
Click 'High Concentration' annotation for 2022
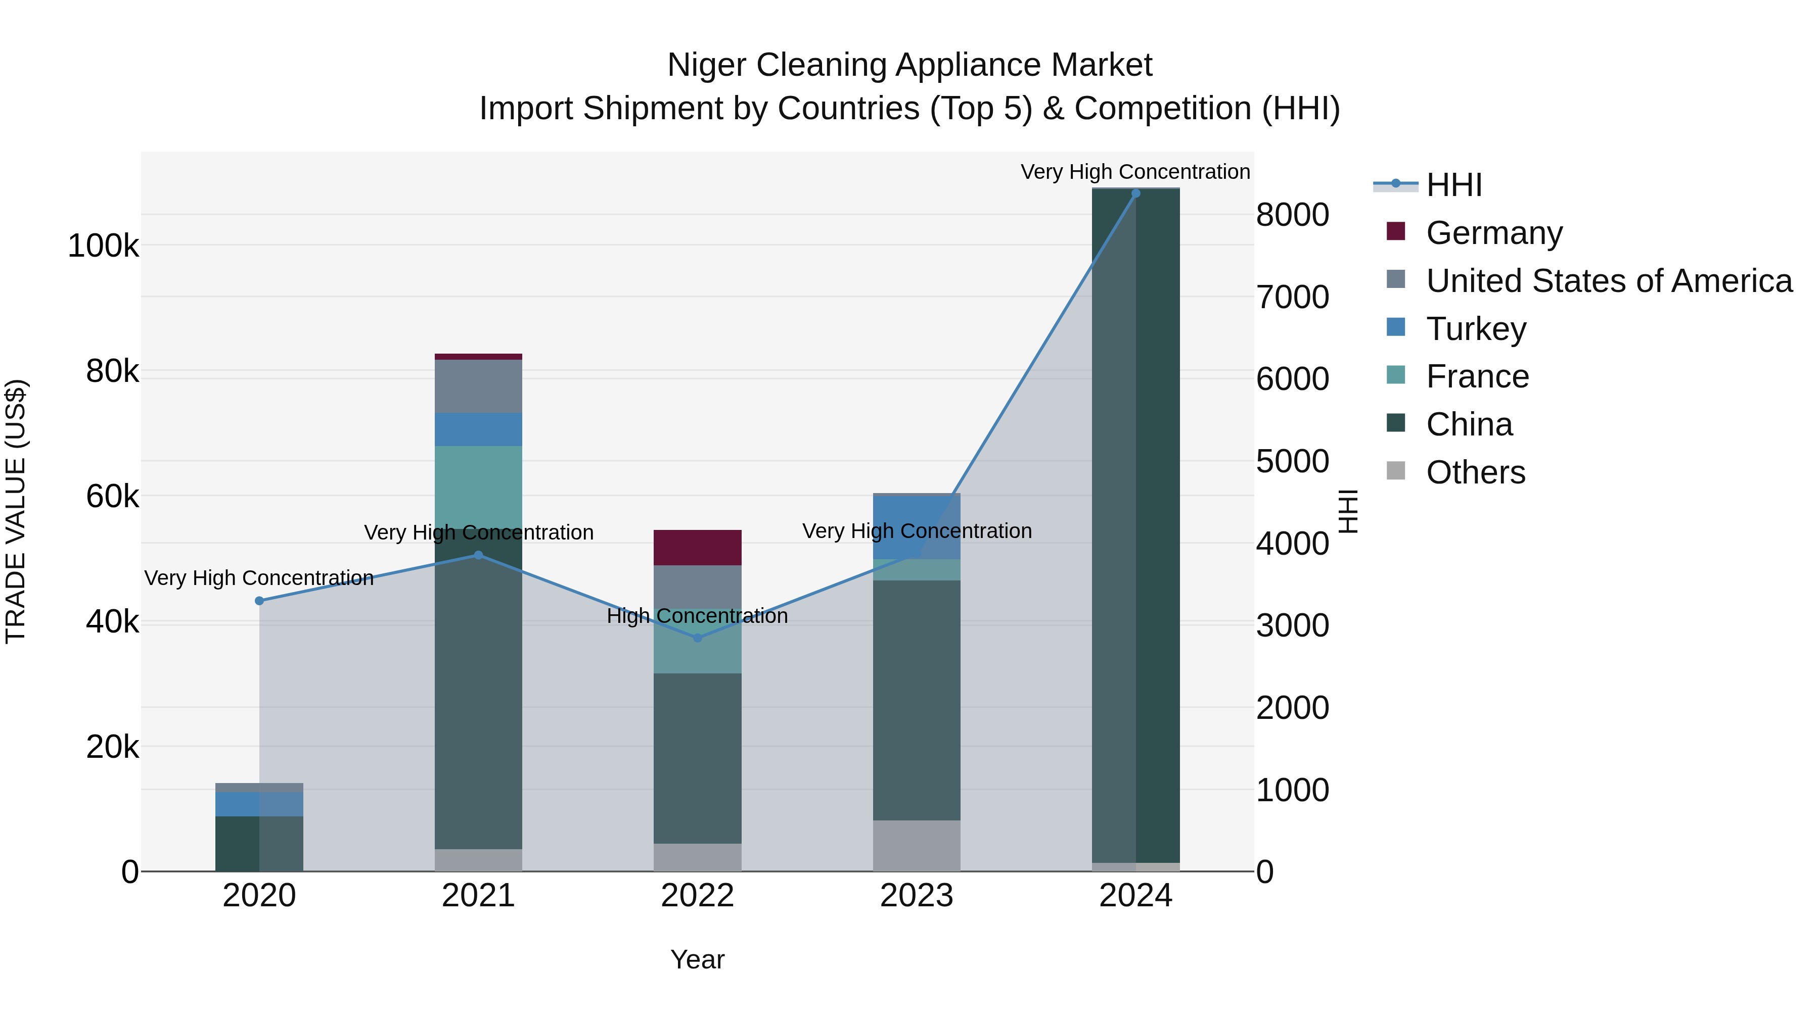pyautogui.click(x=697, y=616)
